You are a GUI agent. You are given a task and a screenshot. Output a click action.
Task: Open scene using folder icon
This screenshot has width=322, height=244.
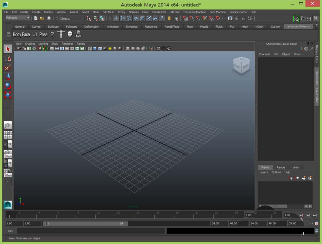[x=42, y=18]
